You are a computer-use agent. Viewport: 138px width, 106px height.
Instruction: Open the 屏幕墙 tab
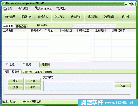point(38,72)
